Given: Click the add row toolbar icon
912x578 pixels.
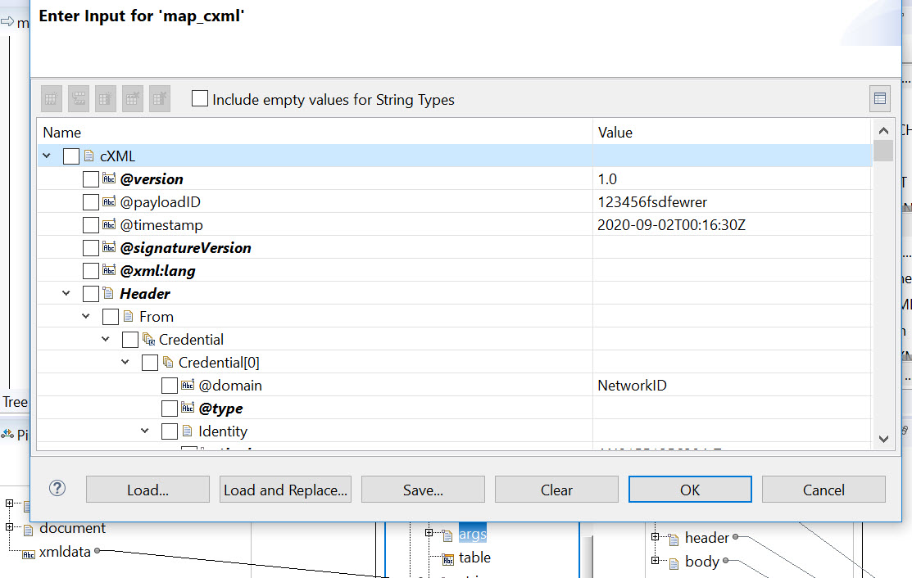Looking at the screenshot, I should (x=51, y=99).
